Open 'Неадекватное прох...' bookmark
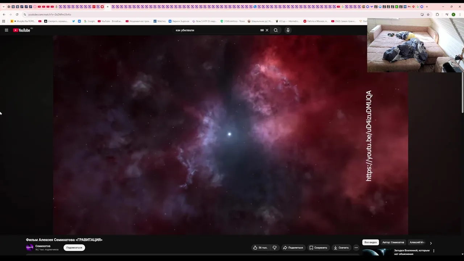 click(138, 21)
